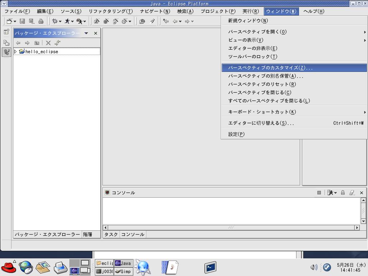Click the Run icon in toolbar

tap(67, 21)
